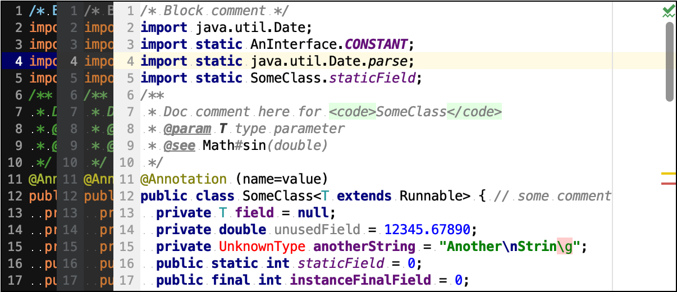Click "type parameter" in the doc comment

tap(290, 129)
